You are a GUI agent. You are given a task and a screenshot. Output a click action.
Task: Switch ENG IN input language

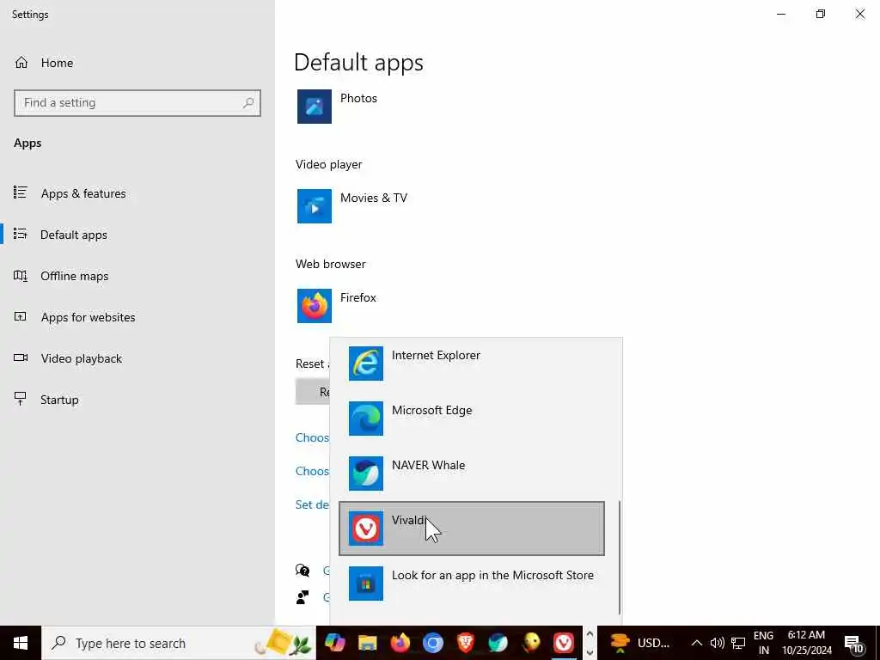763,643
